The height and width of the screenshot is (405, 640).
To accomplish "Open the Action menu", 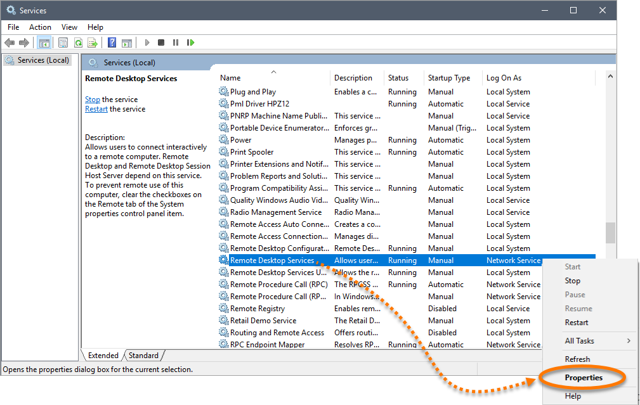I will (x=40, y=27).
